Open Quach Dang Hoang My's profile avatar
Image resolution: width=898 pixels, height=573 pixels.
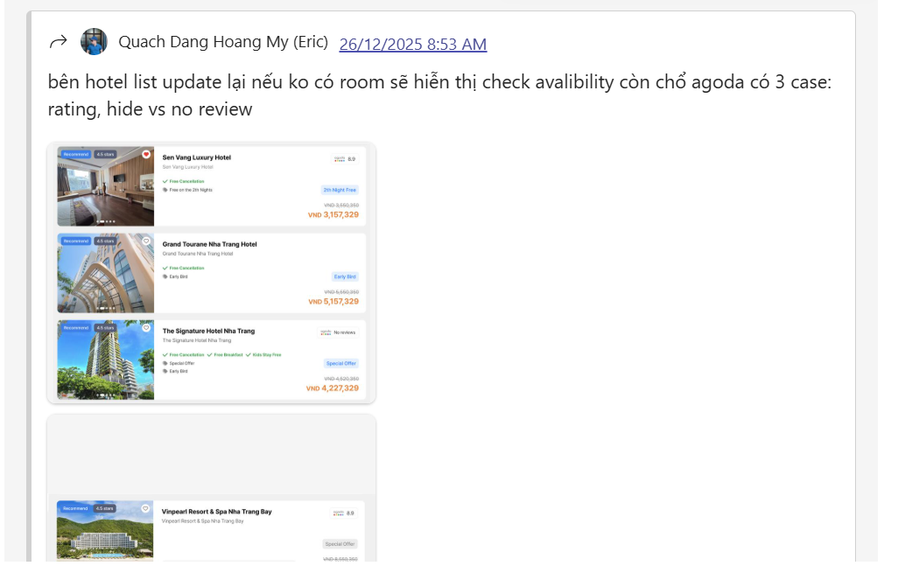point(94,42)
